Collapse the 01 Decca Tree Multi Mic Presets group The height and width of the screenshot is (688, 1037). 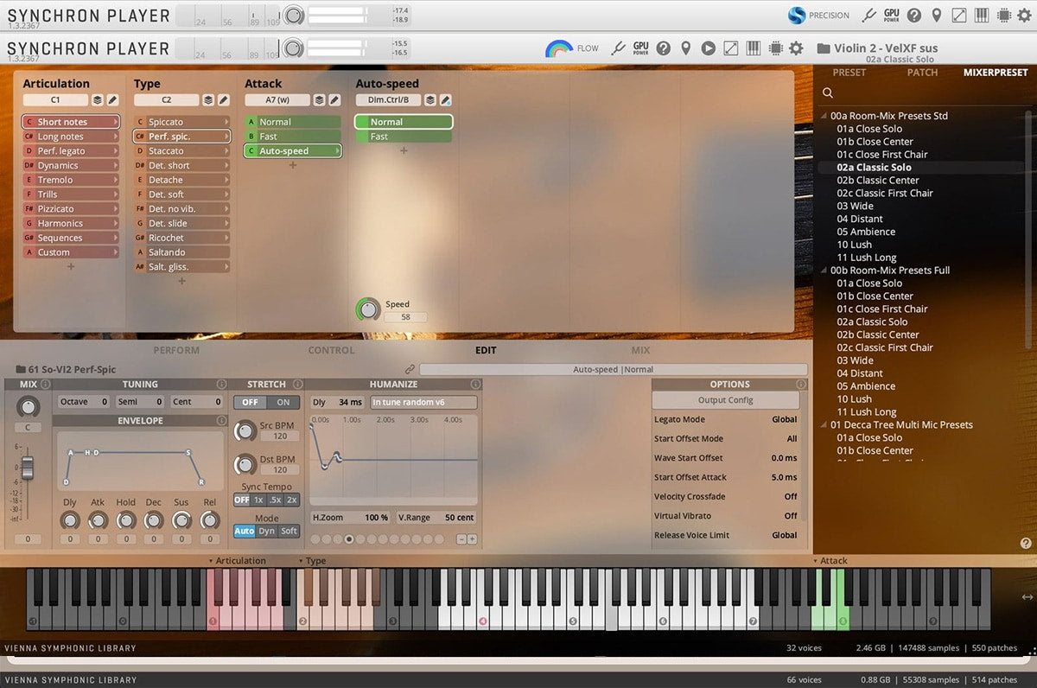point(824,425)
